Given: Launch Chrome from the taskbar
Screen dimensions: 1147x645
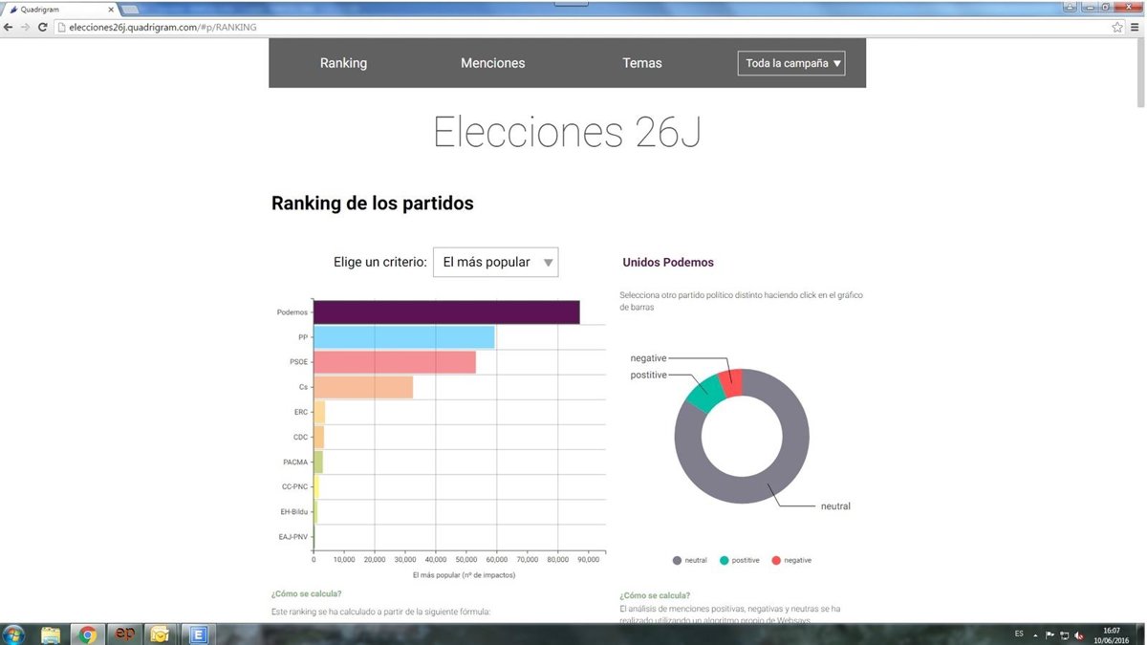Looking at the screenshot, I should (x=87, y=634).
